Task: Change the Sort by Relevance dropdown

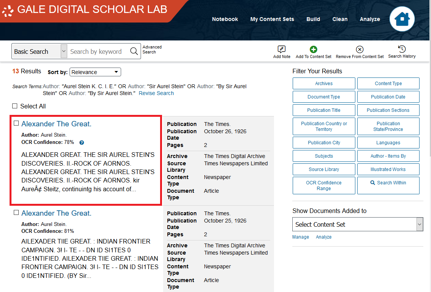Action: coord(95,72)
